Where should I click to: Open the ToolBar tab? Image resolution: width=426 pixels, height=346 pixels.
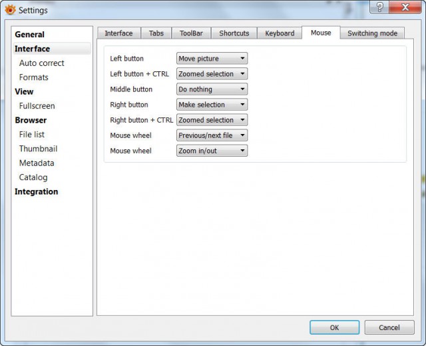[191, 33]
